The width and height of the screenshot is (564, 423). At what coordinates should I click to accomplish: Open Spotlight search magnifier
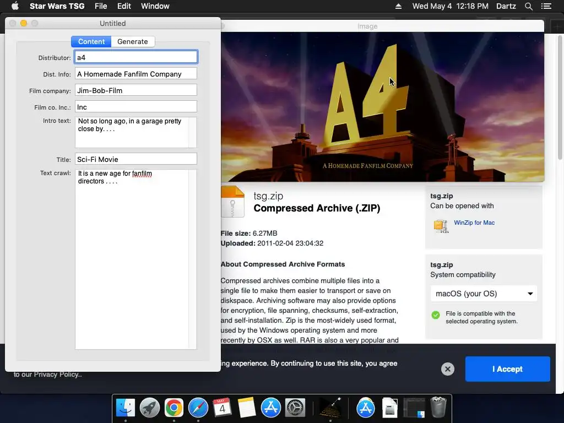pos(528,6)
